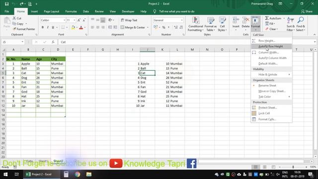
Task: Switch to the Insert ribbon tab
Action: tap(34, 11)
